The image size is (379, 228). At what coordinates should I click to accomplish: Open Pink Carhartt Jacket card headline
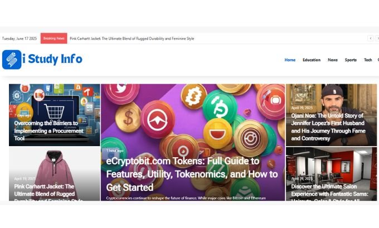click(x=48, y=193)
